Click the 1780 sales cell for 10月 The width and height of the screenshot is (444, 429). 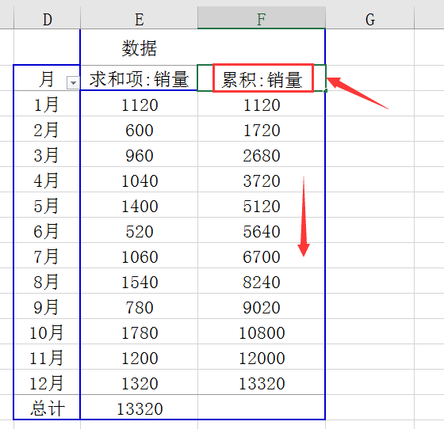[x=139, y=331]
